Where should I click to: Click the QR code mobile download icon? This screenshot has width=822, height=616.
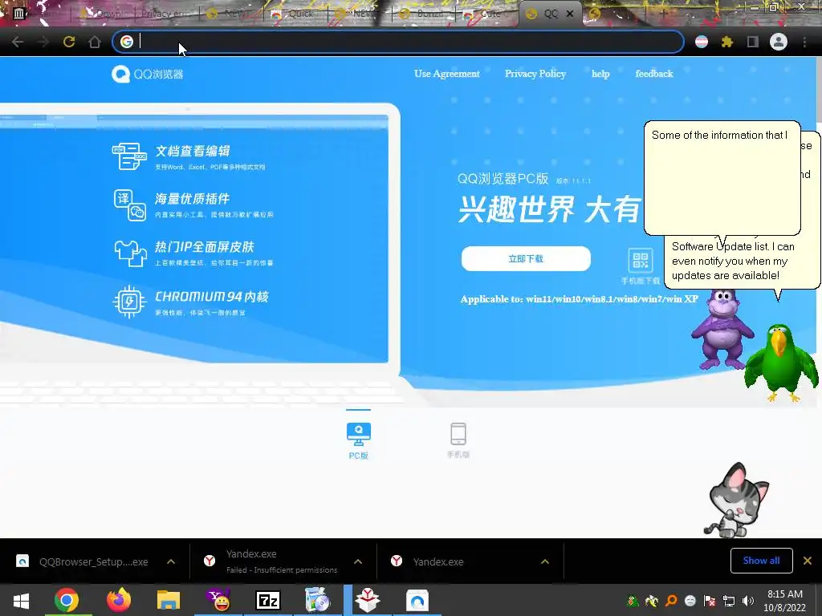[x=640, y=261]
